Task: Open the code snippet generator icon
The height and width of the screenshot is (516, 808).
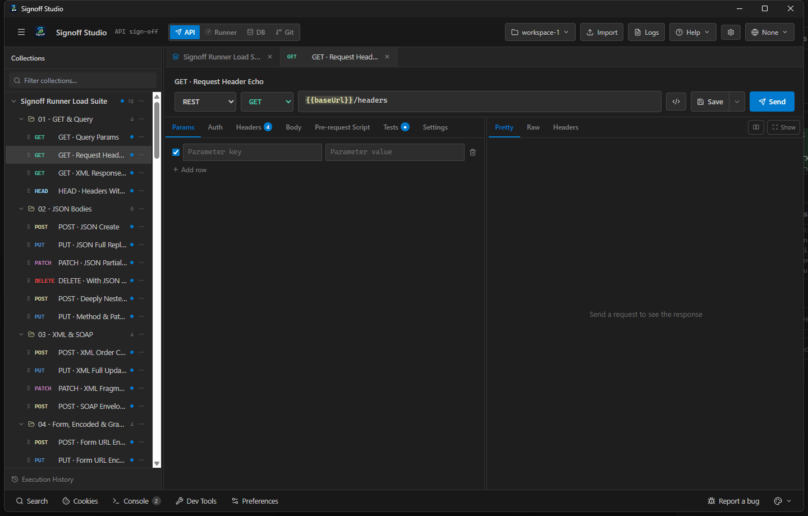Action: tap(676, 102)
